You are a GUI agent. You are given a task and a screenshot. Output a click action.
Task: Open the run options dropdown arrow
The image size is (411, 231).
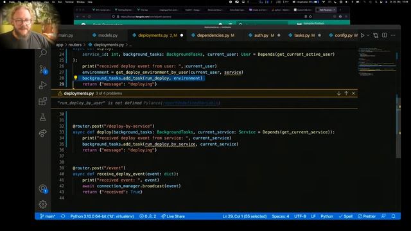pos(368,35)
